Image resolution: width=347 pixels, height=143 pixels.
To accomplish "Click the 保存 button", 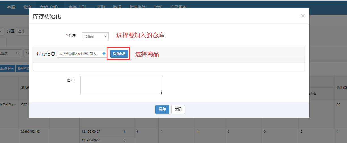I will coord(162,109).
